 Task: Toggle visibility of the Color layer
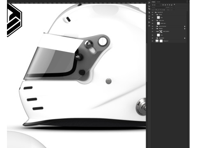(x=152, y=18)
